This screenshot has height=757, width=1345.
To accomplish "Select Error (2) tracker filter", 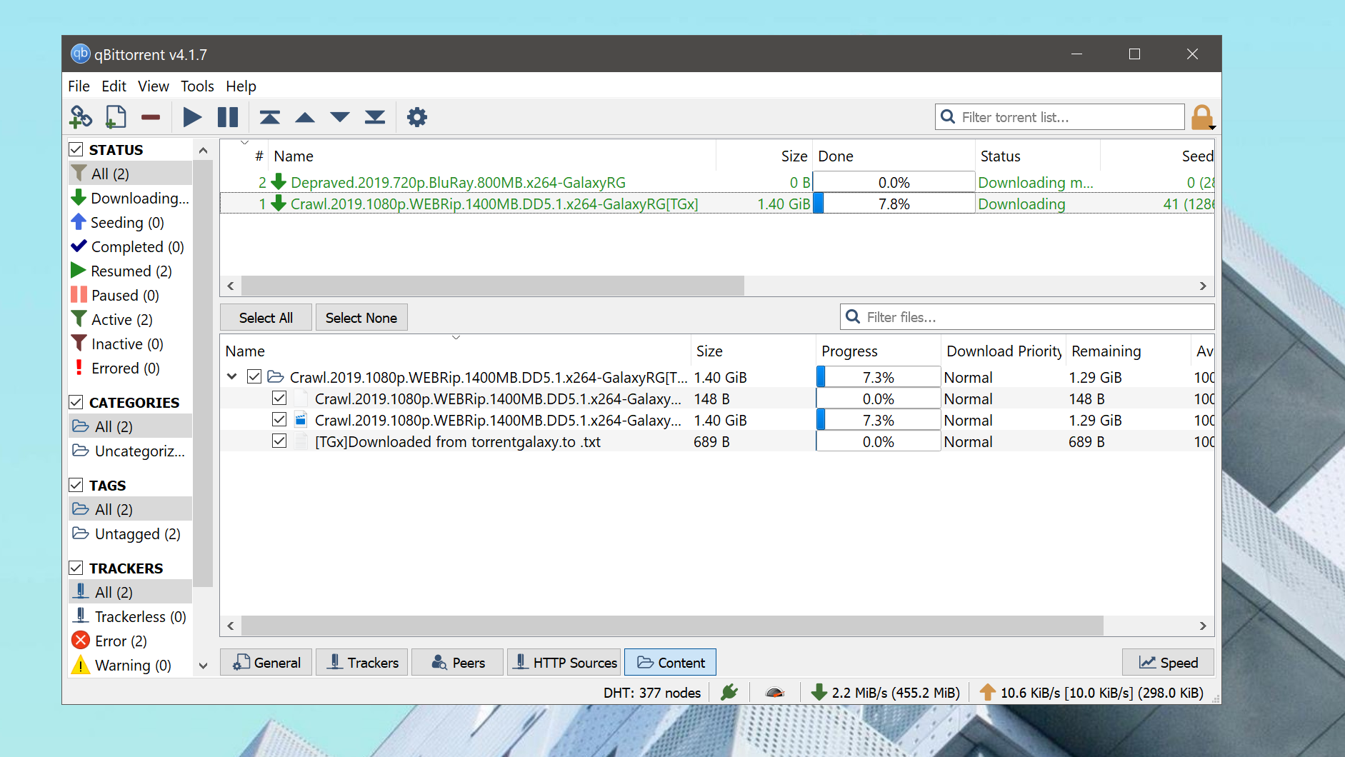I will pos(130,641).
